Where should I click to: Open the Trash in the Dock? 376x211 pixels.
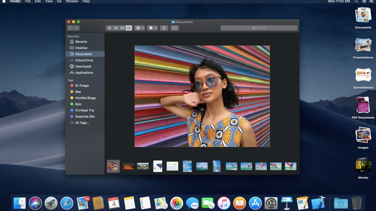[x=357, y=203]
